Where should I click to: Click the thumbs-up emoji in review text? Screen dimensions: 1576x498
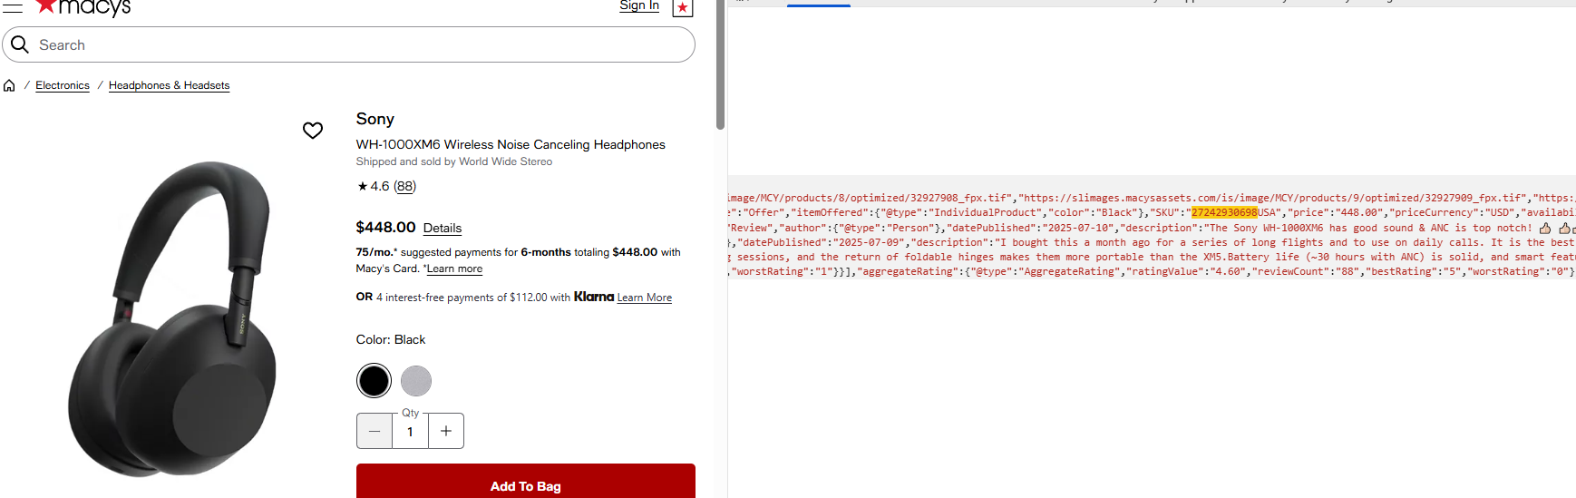[x=1545, y=228]
